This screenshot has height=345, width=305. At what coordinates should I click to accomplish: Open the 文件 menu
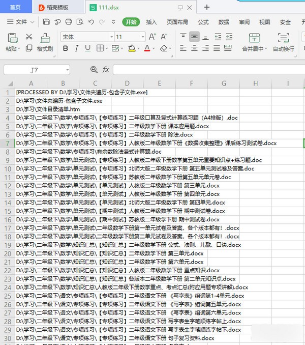20,22
